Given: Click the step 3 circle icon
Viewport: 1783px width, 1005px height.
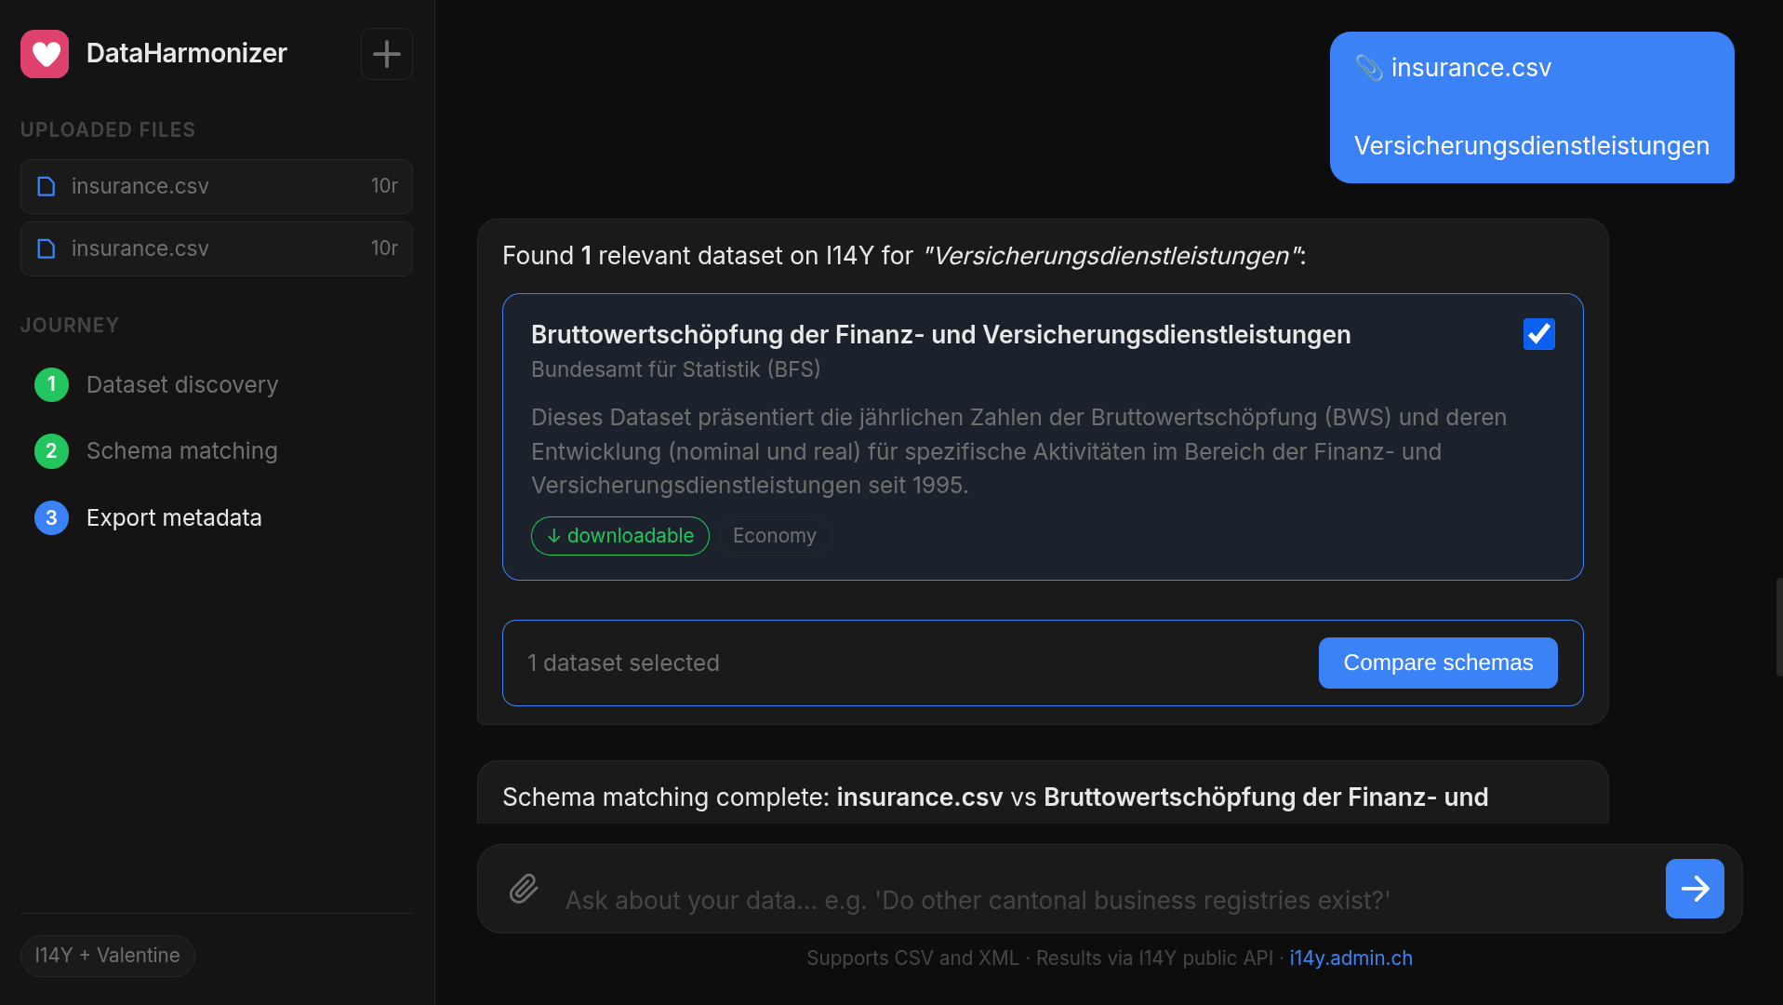Looking at the screenshot, I should pyautogui.click(x=51, y=518).
